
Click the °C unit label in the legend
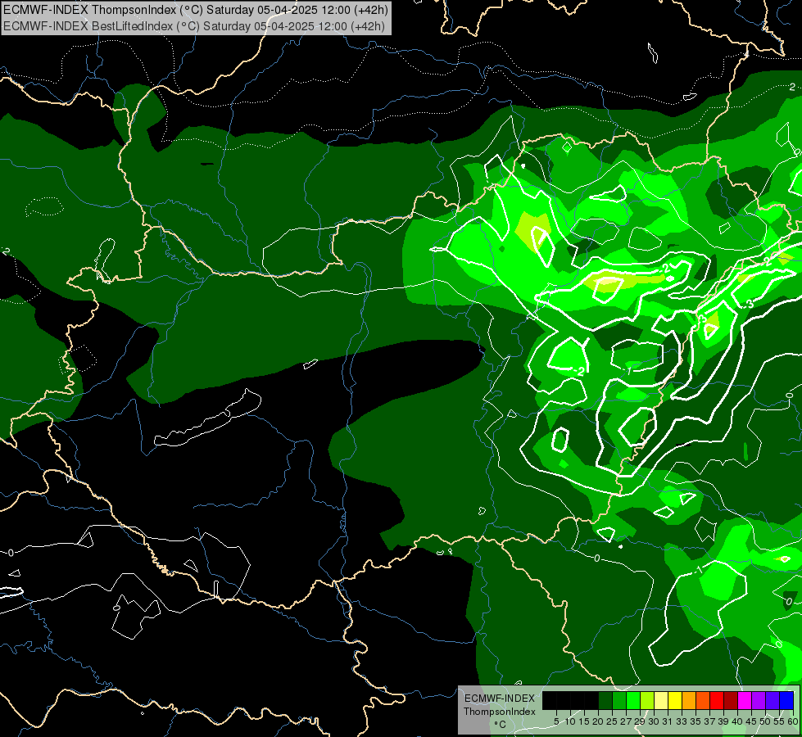[x=501, y=725]
